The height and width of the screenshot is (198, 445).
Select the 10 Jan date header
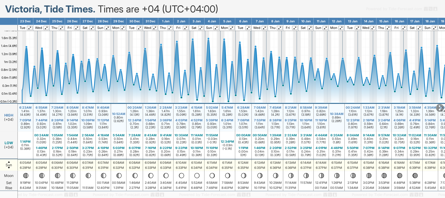click(x=306, y=21)
